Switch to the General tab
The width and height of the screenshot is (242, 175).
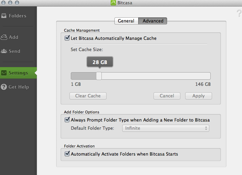(126, 21)
